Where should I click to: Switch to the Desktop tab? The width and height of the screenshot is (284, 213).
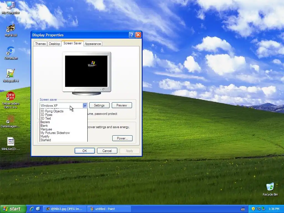click(x=54, y=44)
